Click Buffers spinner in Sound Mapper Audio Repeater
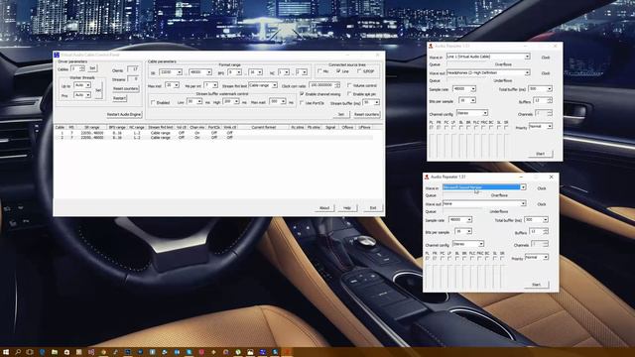The height and width of the screenshot is (357, 635). click(x=539, y=231)
